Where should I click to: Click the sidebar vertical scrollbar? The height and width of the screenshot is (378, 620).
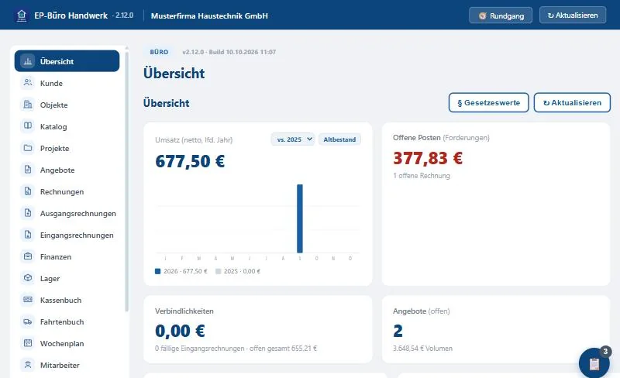point(127,180)
